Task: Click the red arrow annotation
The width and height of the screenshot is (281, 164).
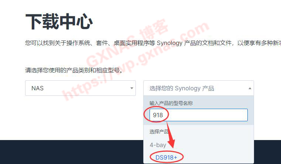Action: pyautogui.click(x=170, y=135)
